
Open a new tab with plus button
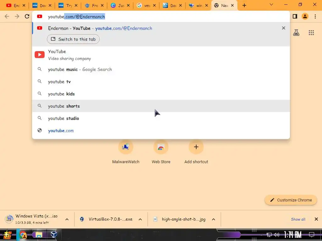[x=244, y=6]
